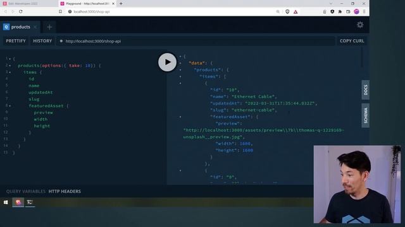The image size is (405, 227).
Task: Collapse the "products" node in the response
Action: [180, 70]
